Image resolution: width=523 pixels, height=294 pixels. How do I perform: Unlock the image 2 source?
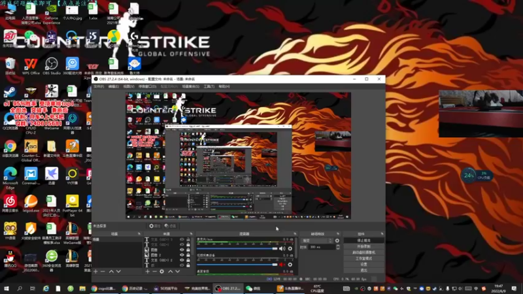tap(188, 255)
